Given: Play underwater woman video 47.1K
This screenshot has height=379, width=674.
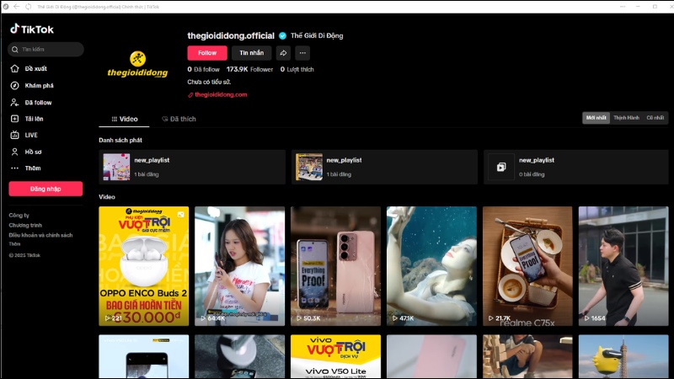Looking at the screenshot, I should tap(431, 266).
